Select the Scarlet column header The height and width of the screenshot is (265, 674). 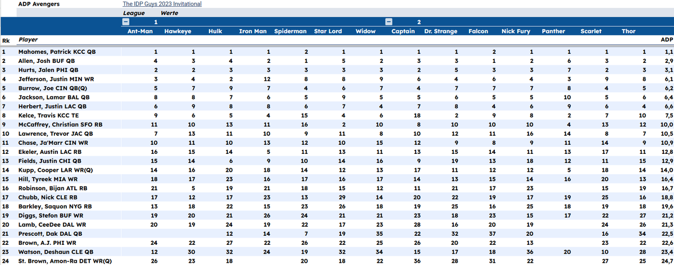[591, 31]
